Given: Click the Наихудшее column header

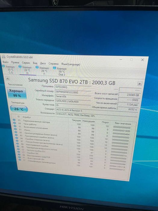Looking at the screenshot, I should pos(88,121).
